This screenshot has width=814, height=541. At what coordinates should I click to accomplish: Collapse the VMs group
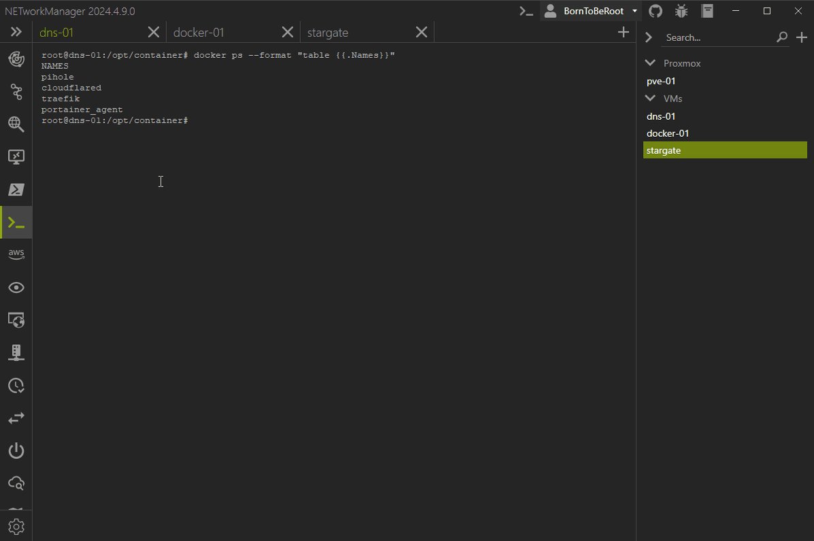(650, 98)
